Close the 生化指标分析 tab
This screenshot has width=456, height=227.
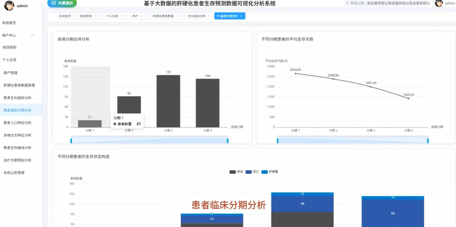point(209,16)
